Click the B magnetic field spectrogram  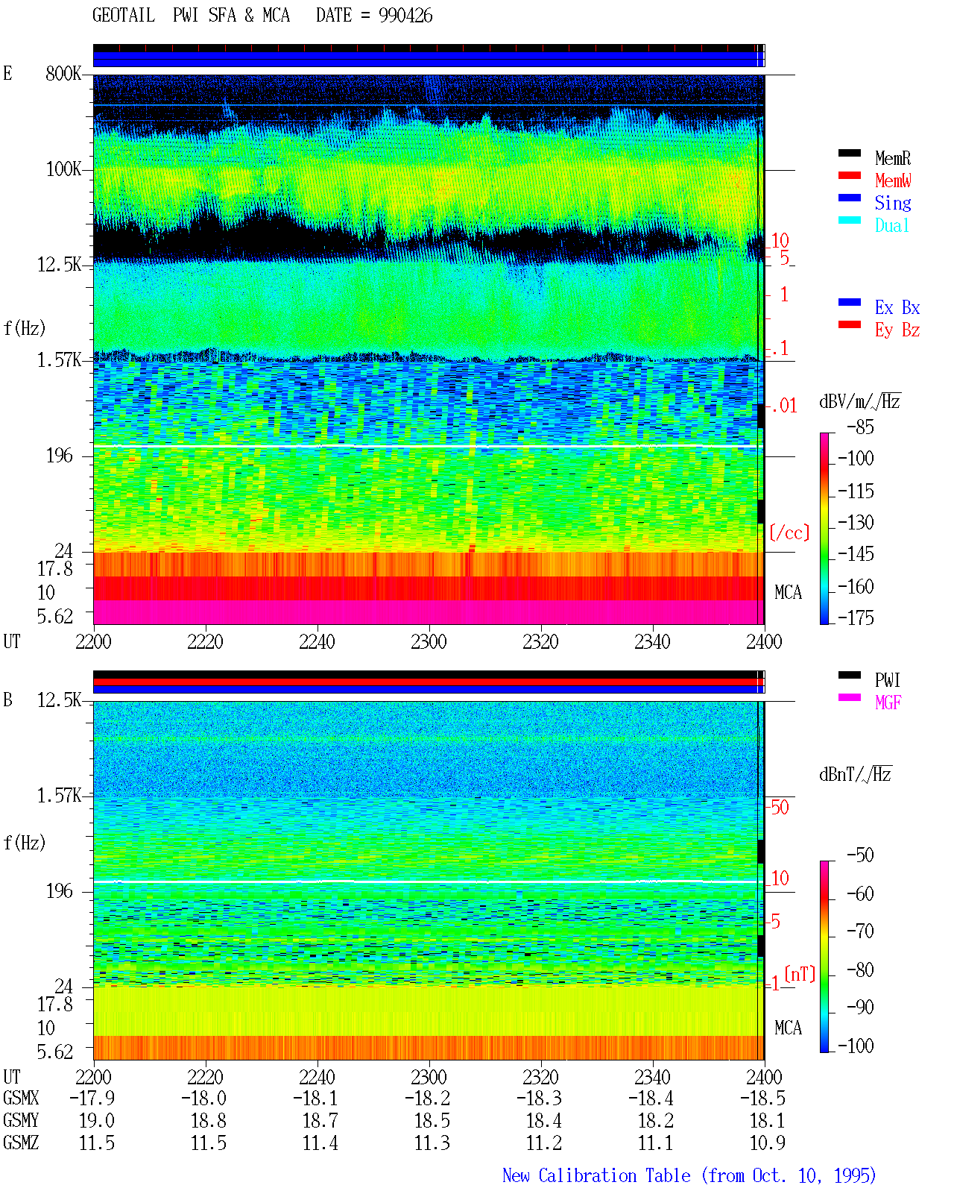429,881
